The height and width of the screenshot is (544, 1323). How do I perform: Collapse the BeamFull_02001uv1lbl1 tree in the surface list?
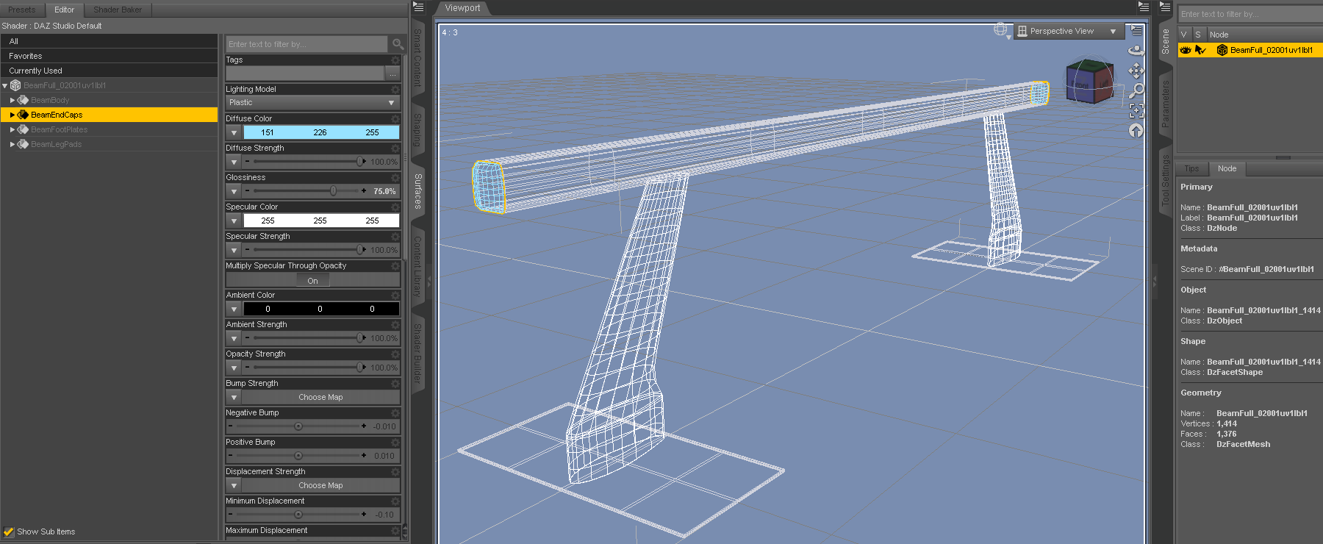(5, 86)
